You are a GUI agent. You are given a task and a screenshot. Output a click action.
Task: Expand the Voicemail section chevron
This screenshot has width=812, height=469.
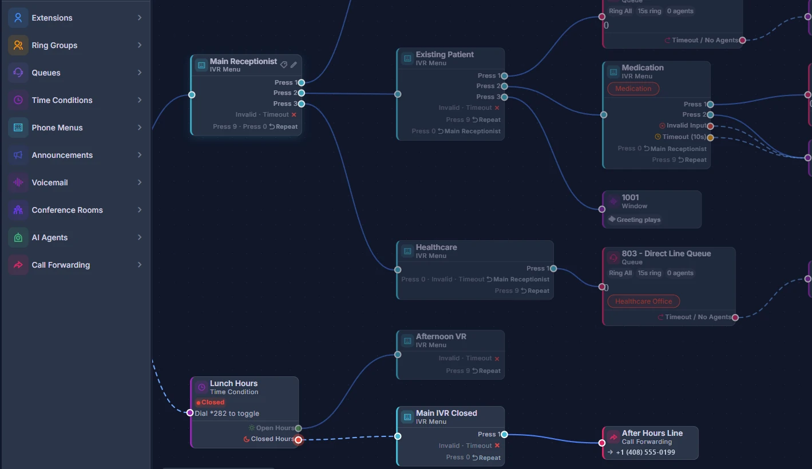pos(140,182)
